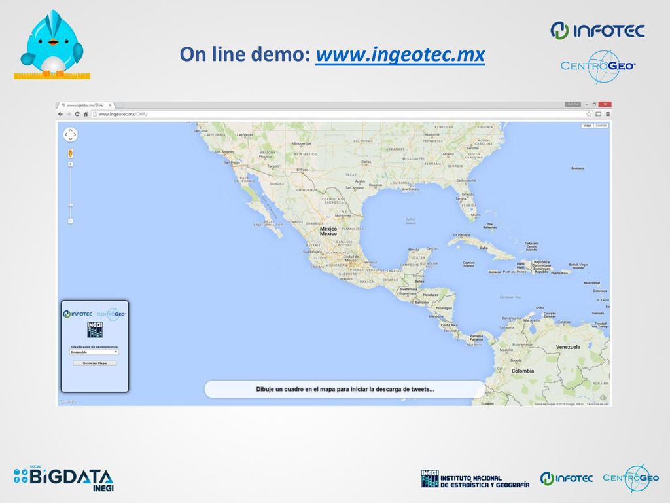Click the browser forward arrow
The image size is (670, 503).
tap(69, 114)
